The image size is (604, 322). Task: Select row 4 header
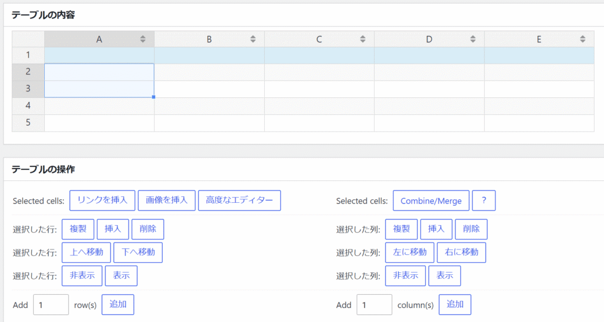point(28,106)
